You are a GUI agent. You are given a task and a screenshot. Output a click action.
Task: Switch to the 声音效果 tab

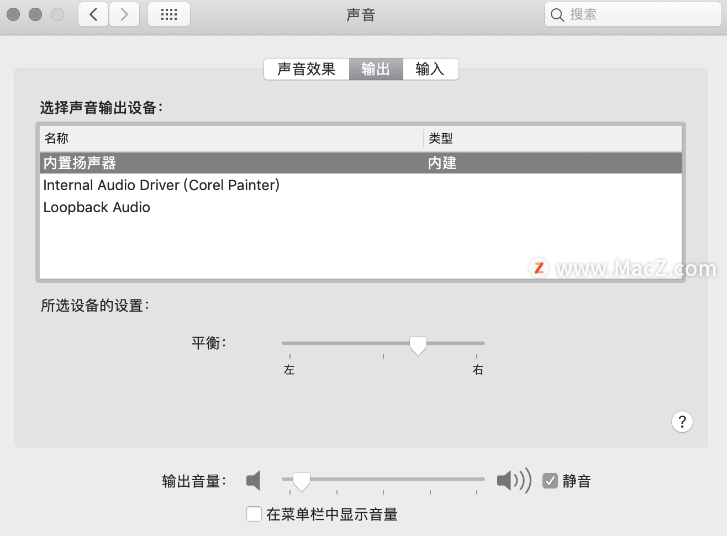307,69
